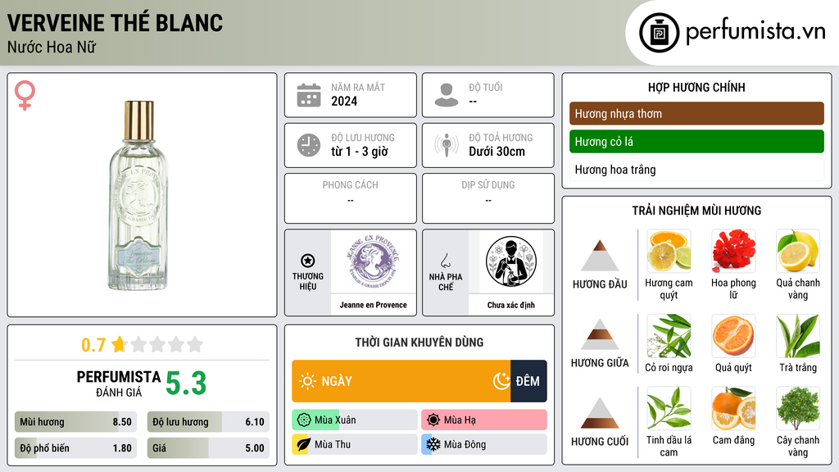Click the Mùa Đông season bar
This screenshot has height=472, width=839.
(x=483, y=444)
